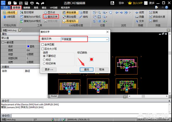Image resolution: width=172 pixels, height=122 pixels.
Task: Redo the last action
Action: 42,3
